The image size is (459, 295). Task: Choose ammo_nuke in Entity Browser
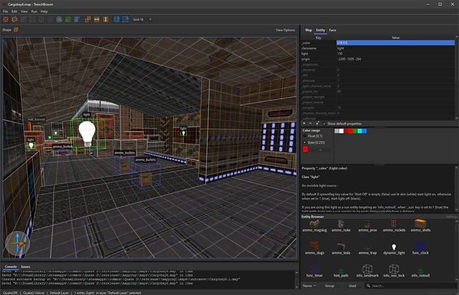[341, 226]
